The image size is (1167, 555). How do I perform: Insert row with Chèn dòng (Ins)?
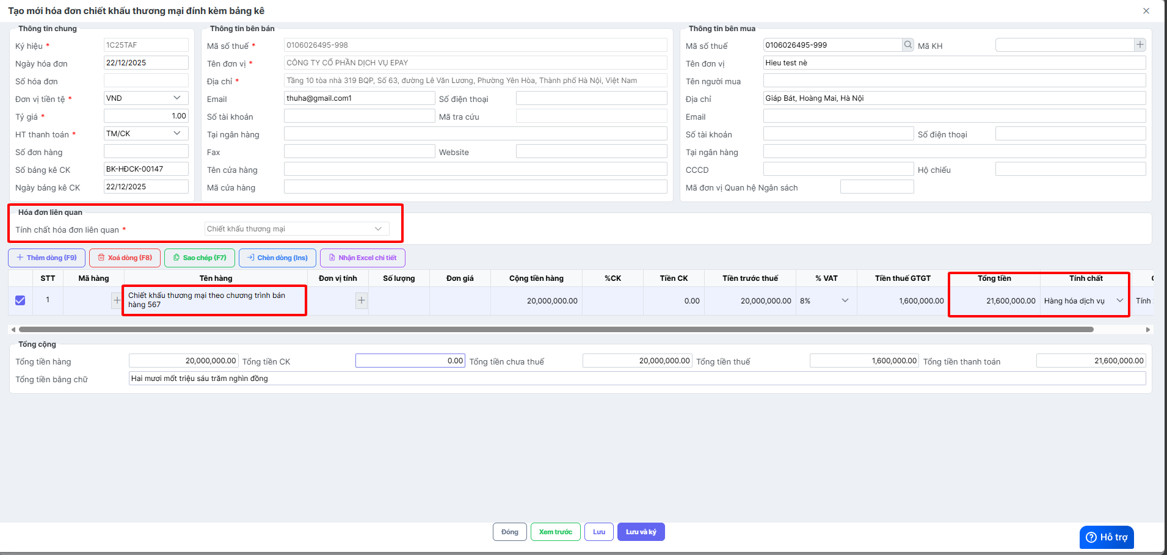(x=277, y=258)
